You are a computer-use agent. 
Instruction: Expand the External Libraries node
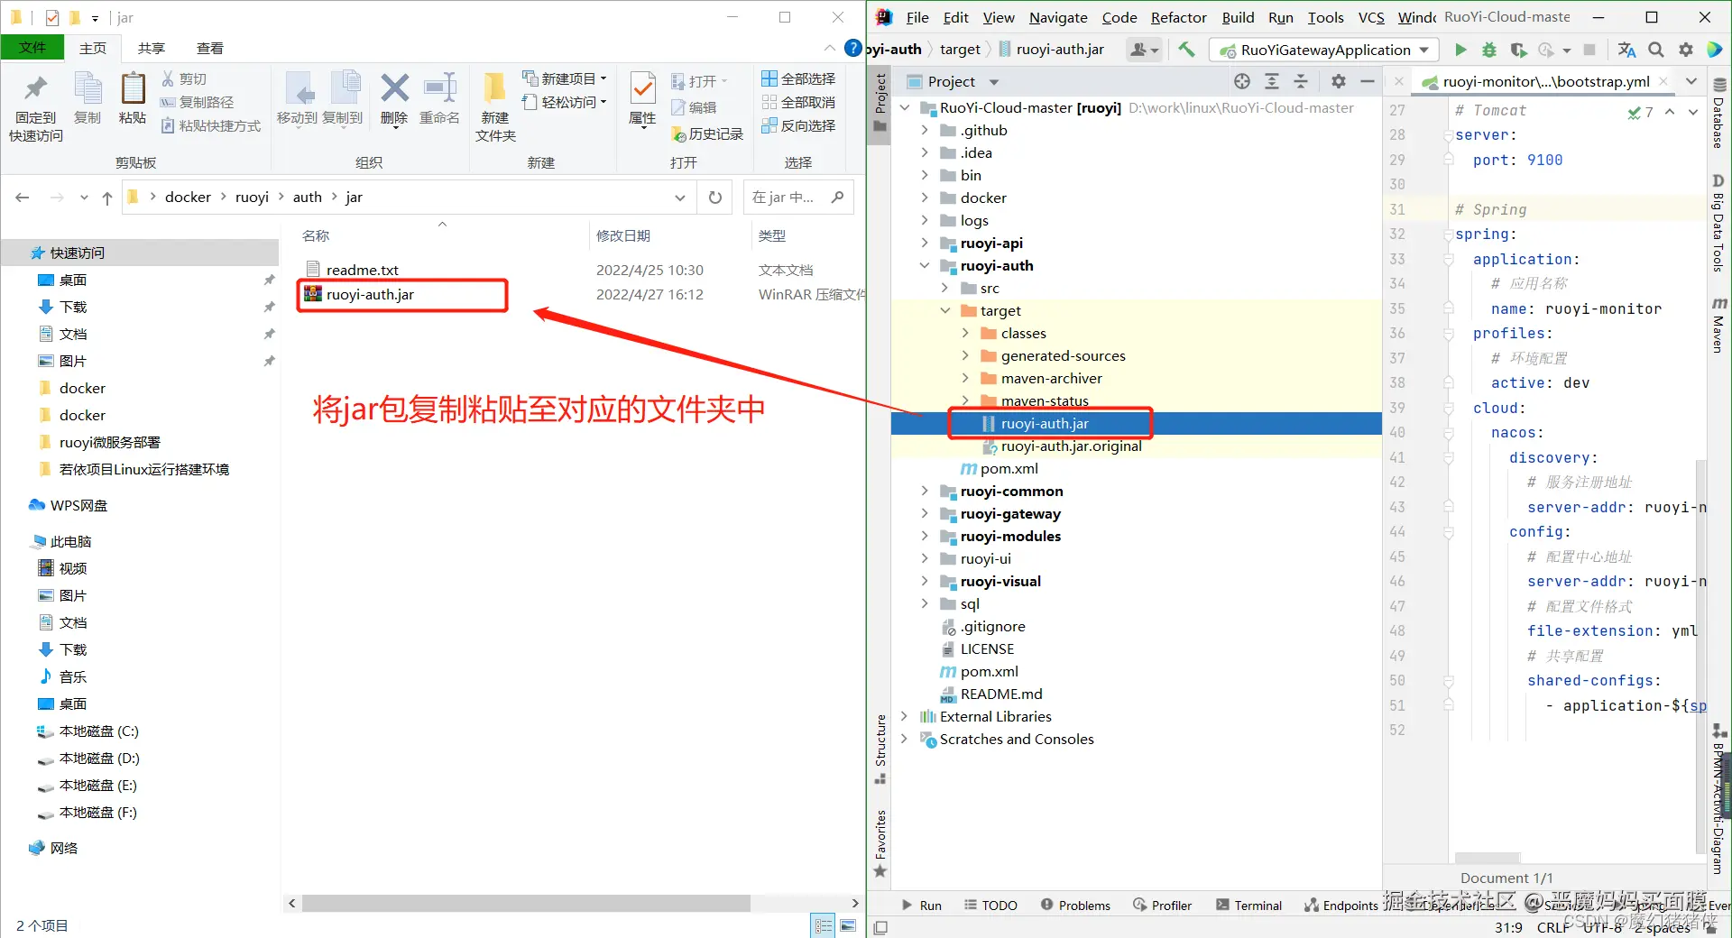[905, 716]
